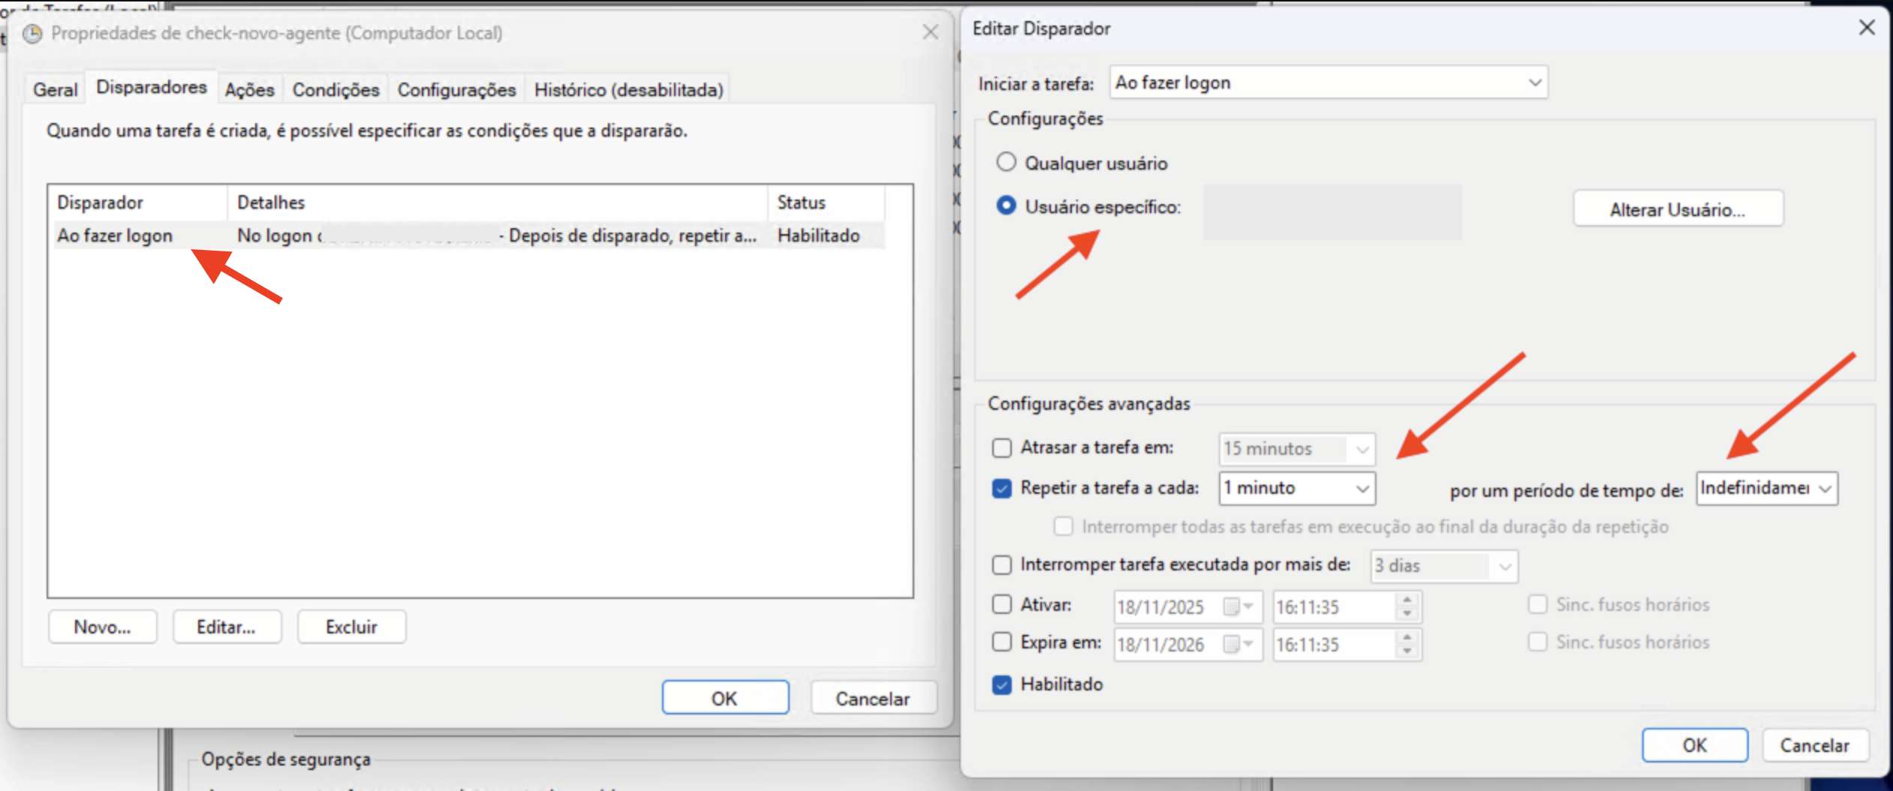
Task: Uncheck Repetir a tarefa a cada
Action: tap(1002, 489)
